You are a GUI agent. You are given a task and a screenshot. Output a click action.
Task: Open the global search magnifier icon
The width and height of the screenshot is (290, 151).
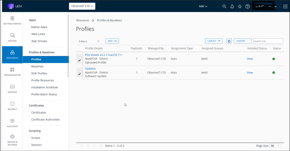pos(224,6)
